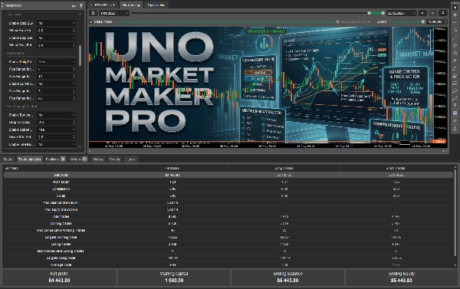Open the Trade statistics tab

29,159
